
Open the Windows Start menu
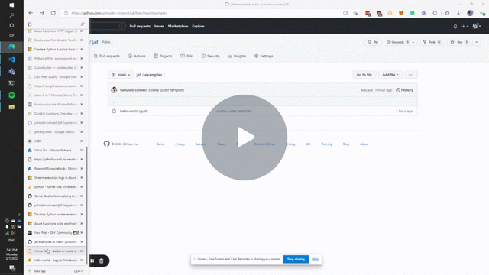[x=11, y=5]
